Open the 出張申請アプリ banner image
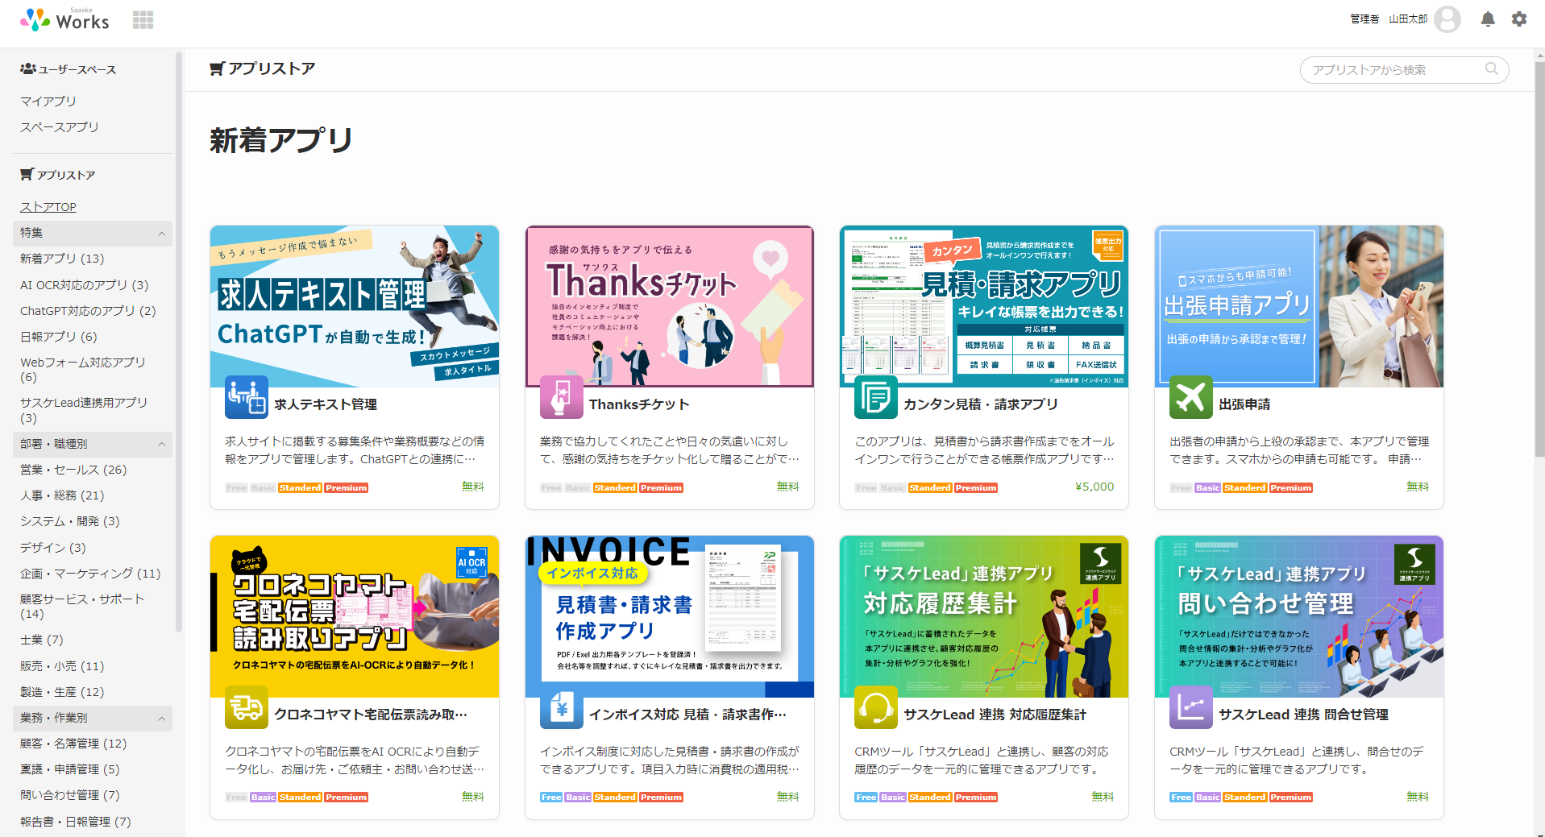Image resolution: width=1545 pixels, height=837 pixels. point(1299,306)
